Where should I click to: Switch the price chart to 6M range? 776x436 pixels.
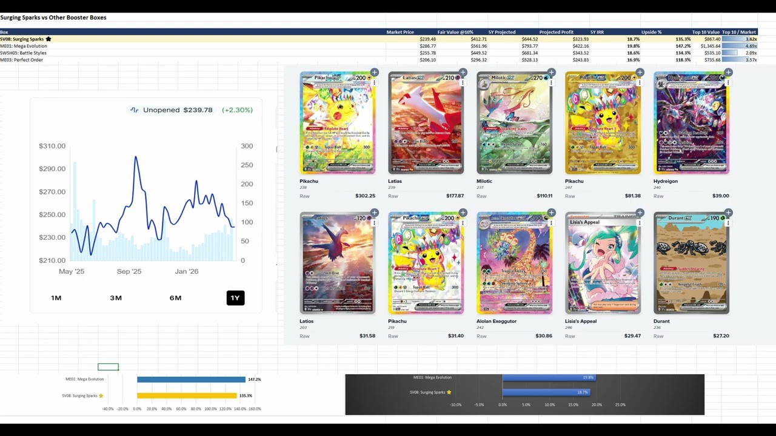coord(175,298)
